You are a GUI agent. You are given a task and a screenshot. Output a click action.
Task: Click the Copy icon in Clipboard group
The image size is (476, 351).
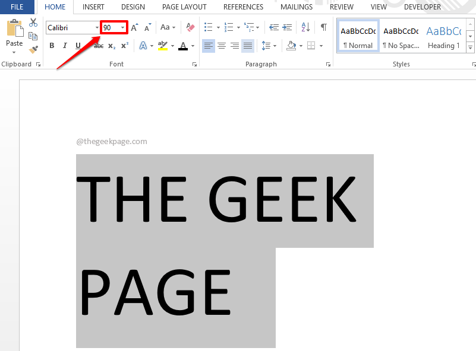click(33, 36)
